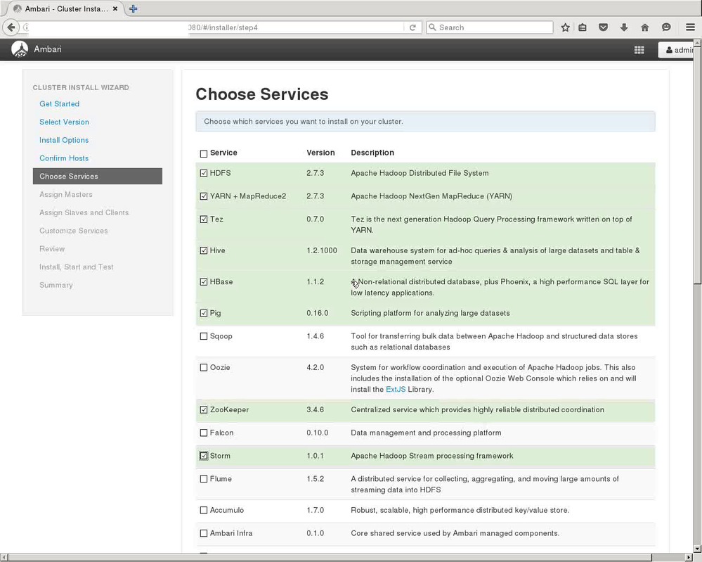Enable the Sqoop service checkbox

204,336
